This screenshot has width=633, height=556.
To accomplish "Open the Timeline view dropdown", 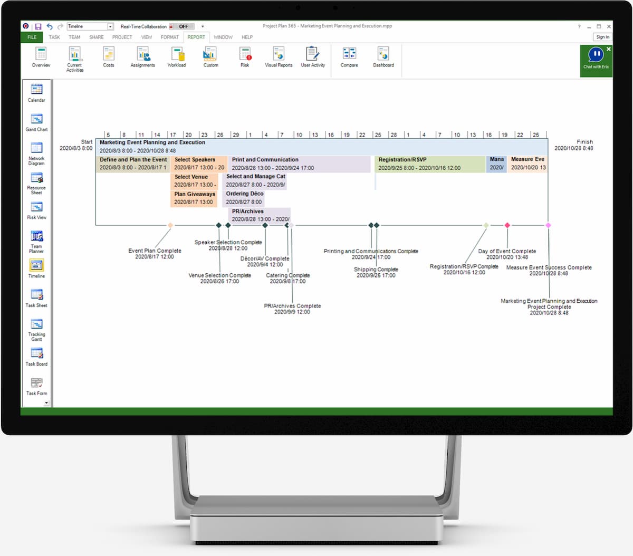I will tap(110, 26).
